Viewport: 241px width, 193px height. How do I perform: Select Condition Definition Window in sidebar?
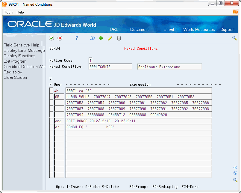tap(25, 67)
